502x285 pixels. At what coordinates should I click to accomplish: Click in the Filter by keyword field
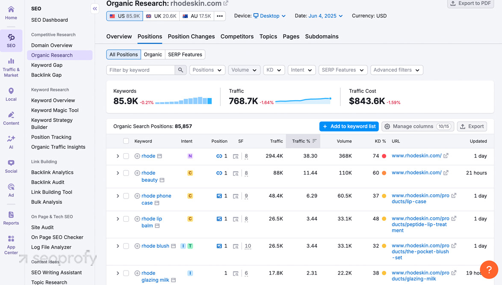pos(141,70)
